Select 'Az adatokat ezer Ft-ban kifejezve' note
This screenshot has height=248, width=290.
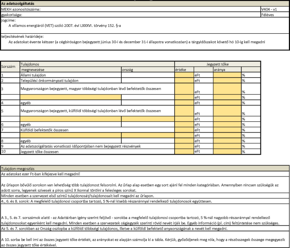[x=145, y=174]
